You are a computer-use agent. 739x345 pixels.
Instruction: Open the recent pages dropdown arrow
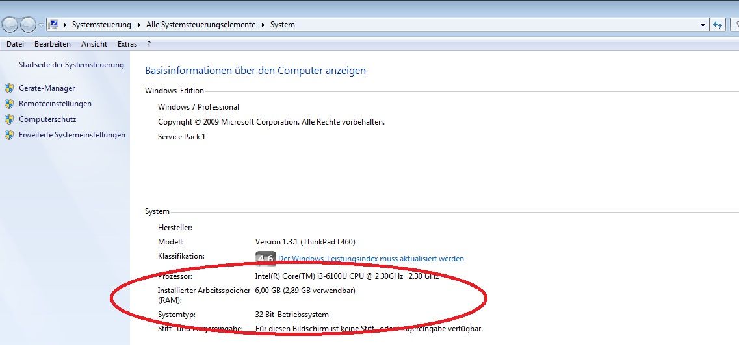coord(41,25)
